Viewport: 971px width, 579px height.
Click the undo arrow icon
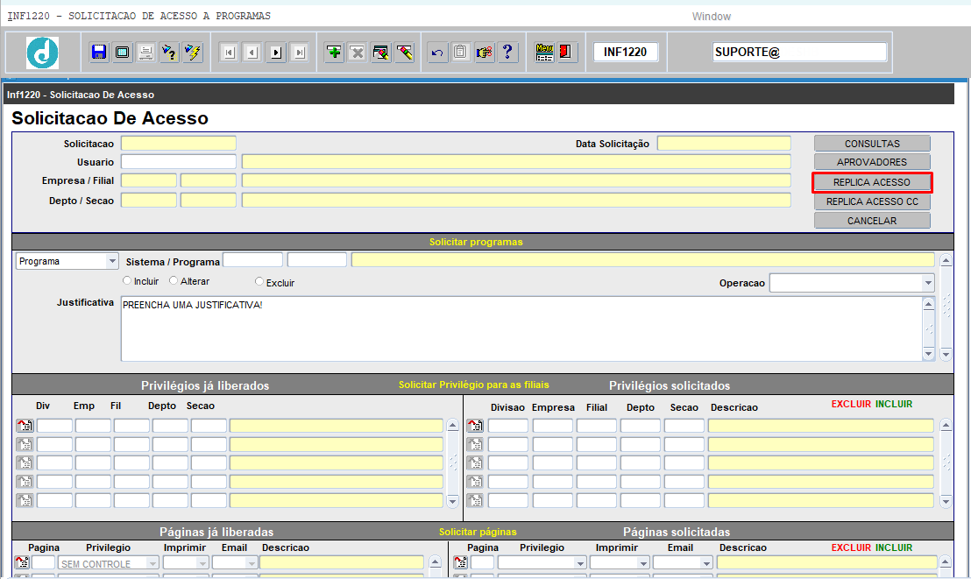[437, 52]
